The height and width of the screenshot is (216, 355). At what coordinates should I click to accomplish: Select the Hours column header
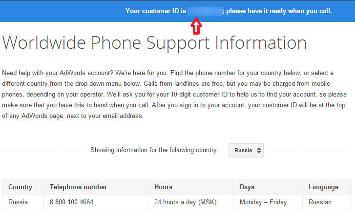click(163, 187)
